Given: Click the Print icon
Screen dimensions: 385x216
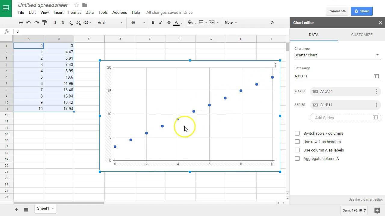Looking at the screenshot, I should pyautogui.click(x=21, y=22).
